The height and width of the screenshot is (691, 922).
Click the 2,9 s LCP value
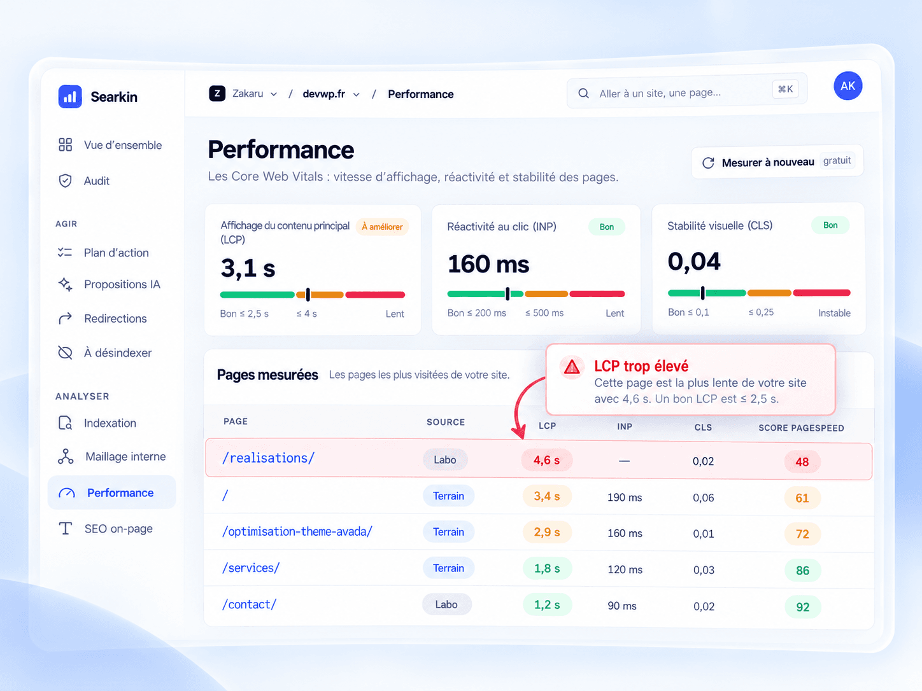coord(546,532)
